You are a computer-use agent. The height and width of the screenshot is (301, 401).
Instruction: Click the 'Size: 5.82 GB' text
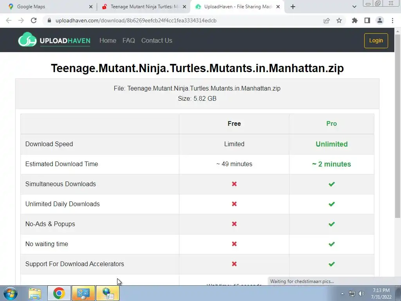(x=197, y=98)
